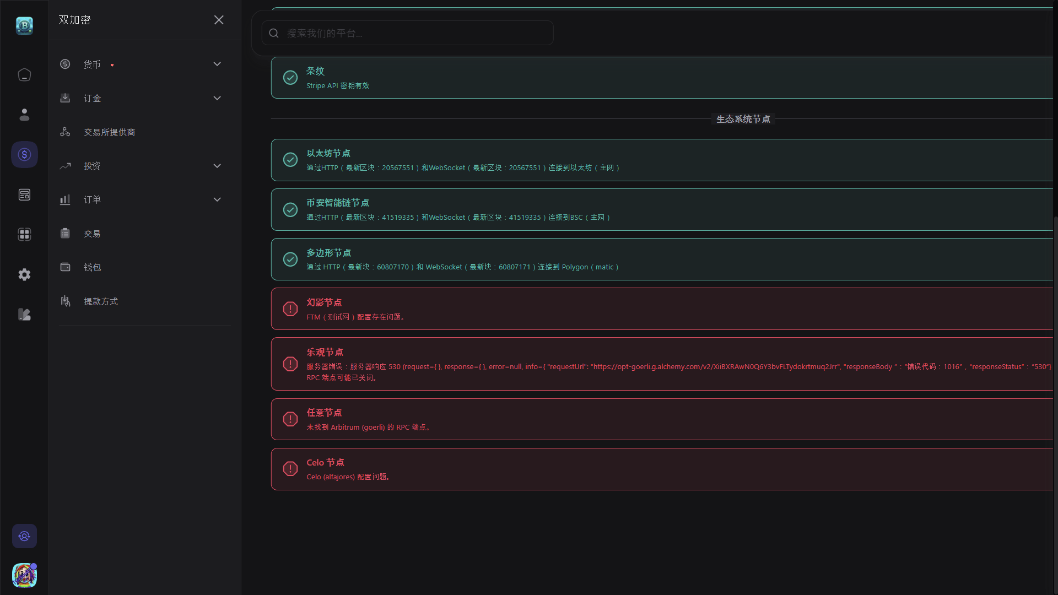The image size is (1058, 595).
Task: Open the 钱包 menu item
Action: [x=92, y=267]
